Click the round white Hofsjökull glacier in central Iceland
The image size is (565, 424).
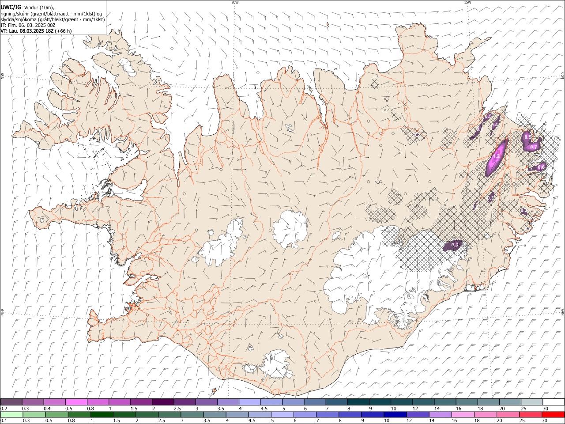(290, 229)
